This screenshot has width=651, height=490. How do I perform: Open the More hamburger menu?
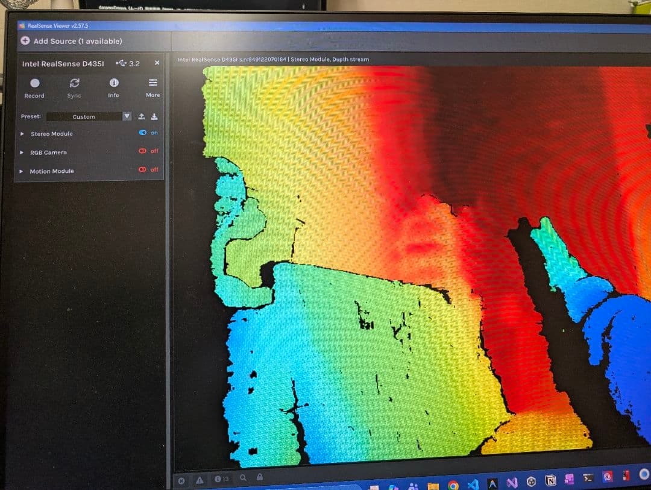(x=153, y=83)
